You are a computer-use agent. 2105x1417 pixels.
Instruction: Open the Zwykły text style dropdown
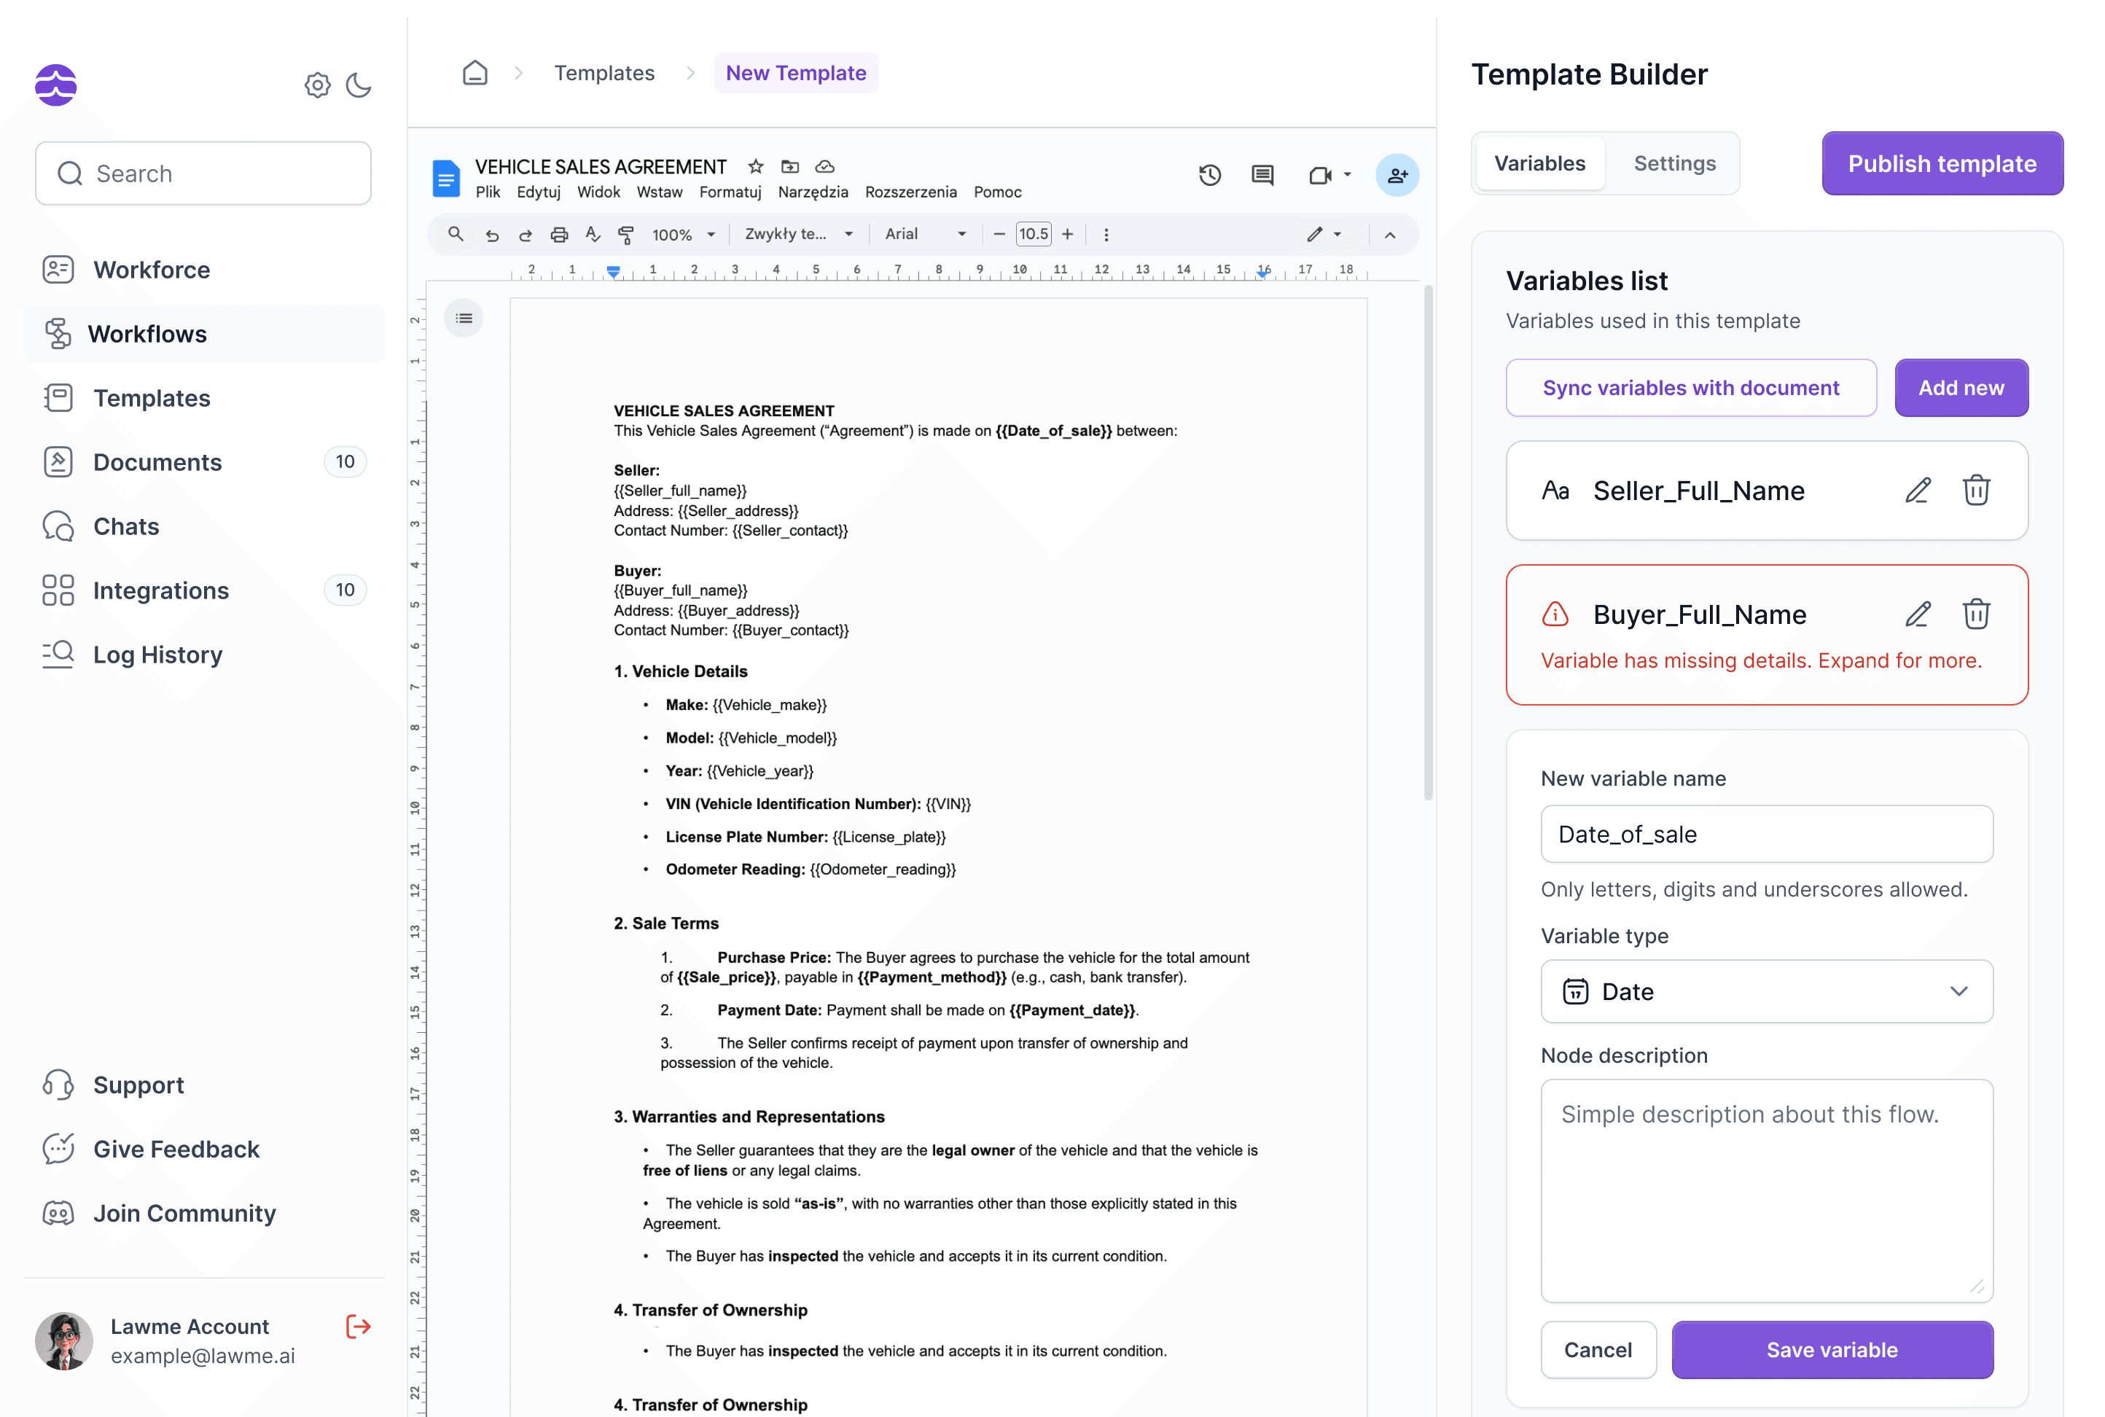click(799, 234)
